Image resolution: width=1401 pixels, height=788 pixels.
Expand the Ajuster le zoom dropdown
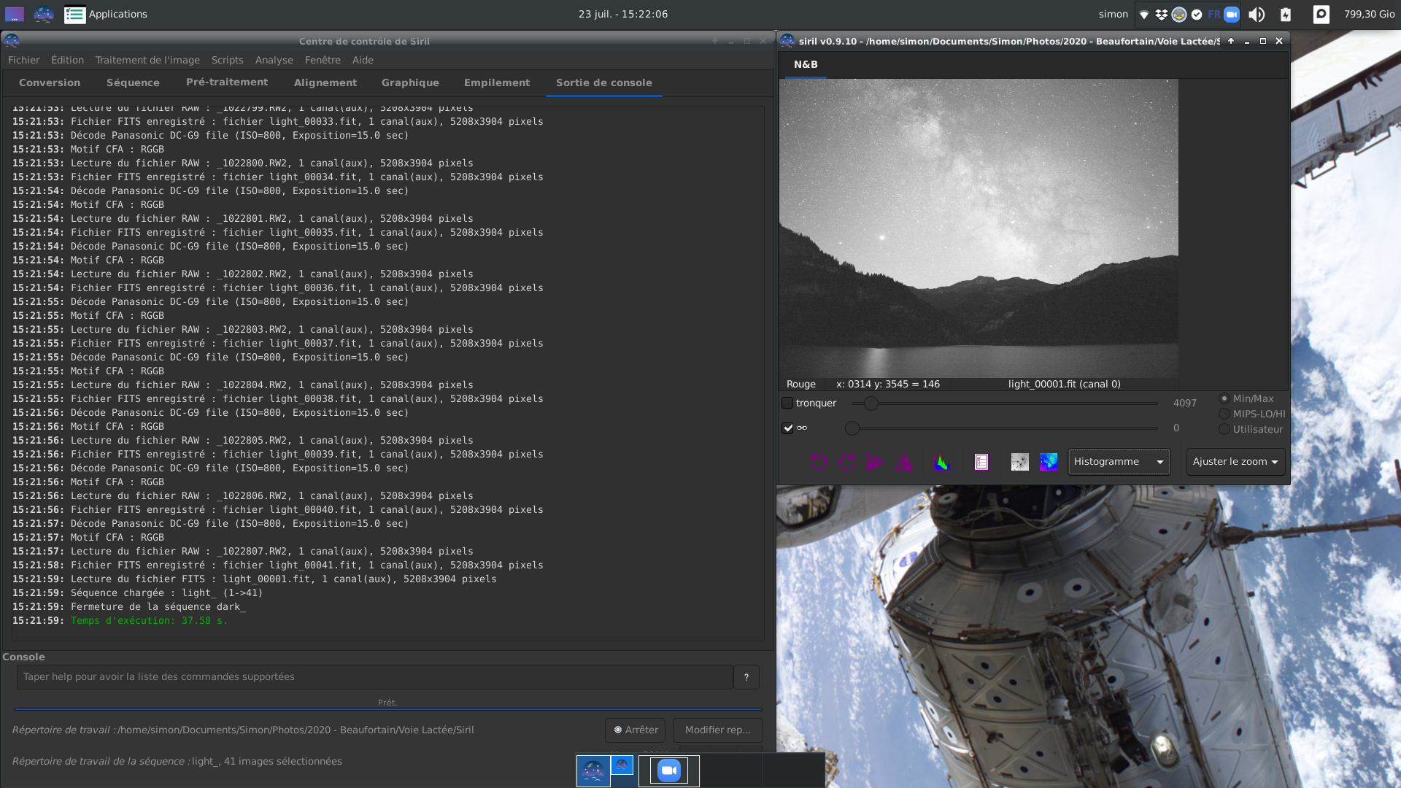click(1235, 462)
